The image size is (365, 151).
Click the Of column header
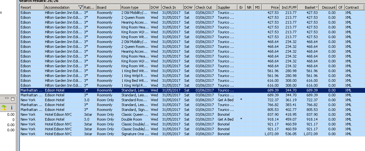(341, 7)
